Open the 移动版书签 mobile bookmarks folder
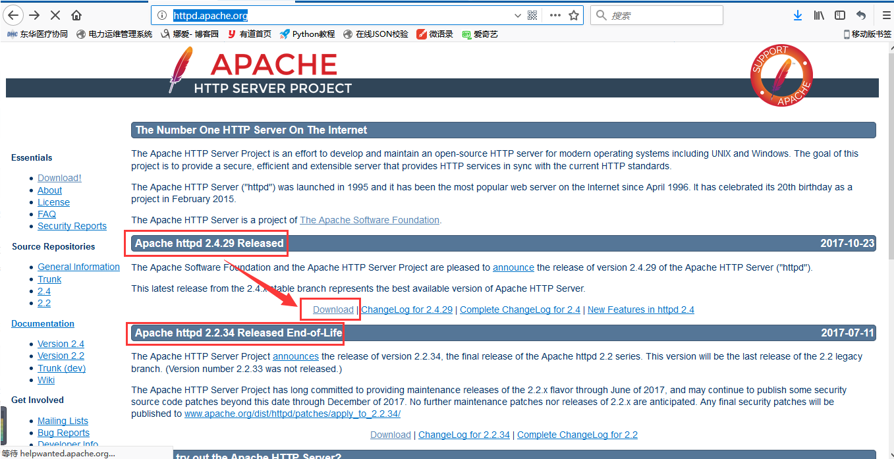Viewport: 894px width, 459px height. pos(867,34)
